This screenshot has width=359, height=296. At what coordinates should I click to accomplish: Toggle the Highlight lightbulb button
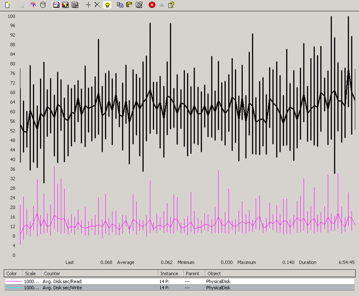(x=107, y=5)
